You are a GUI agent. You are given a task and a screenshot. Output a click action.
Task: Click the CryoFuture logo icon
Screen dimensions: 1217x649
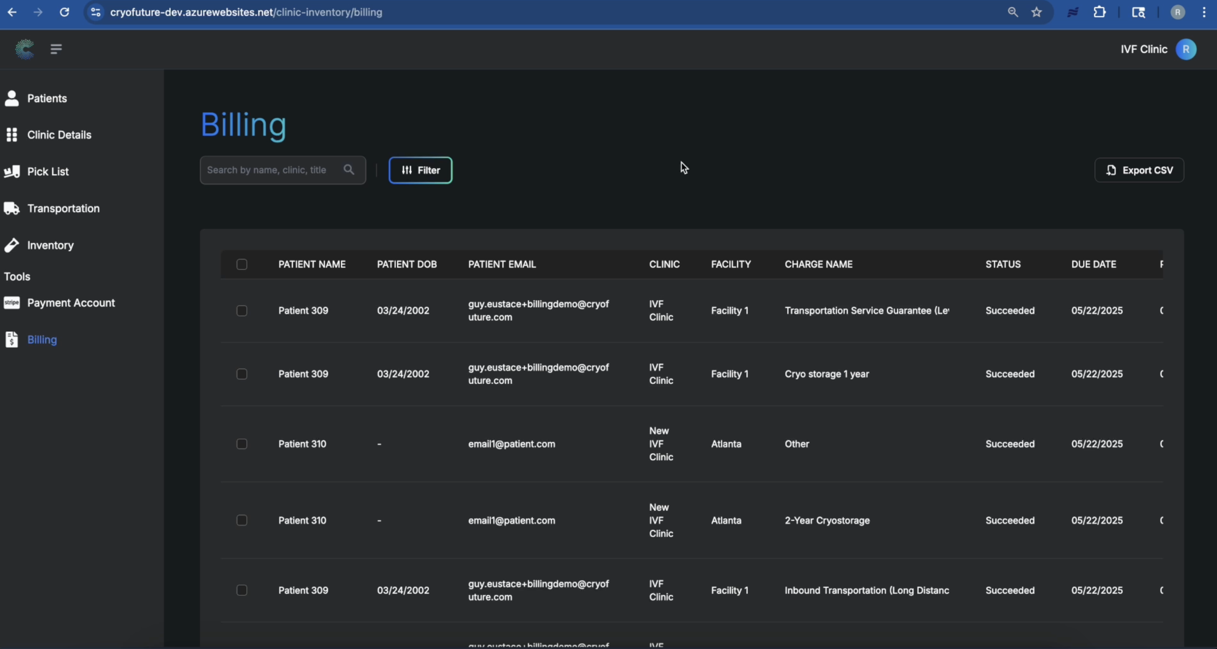coord(25,49)
